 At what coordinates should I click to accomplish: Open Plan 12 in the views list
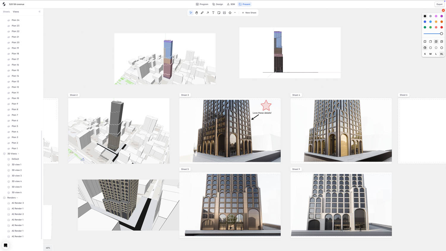15,87
